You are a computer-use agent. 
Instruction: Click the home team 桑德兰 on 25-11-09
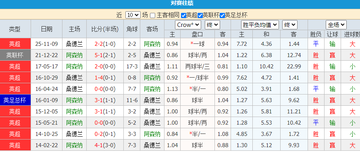coord(75,44)
